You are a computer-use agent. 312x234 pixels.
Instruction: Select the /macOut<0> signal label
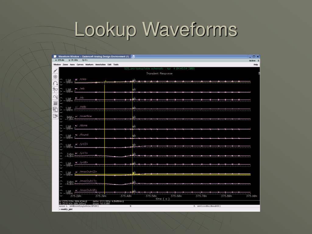88,190
